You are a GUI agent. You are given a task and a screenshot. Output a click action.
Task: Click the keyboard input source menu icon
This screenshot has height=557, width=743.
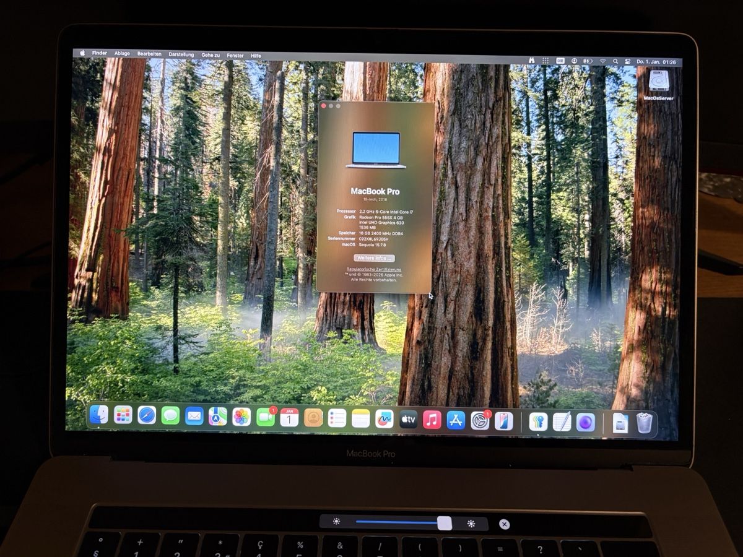coord(560,61)
